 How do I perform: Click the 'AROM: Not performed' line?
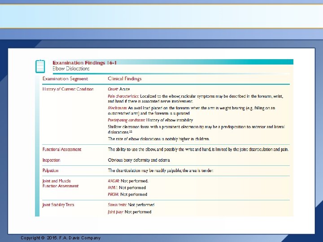tap(128, 181)
